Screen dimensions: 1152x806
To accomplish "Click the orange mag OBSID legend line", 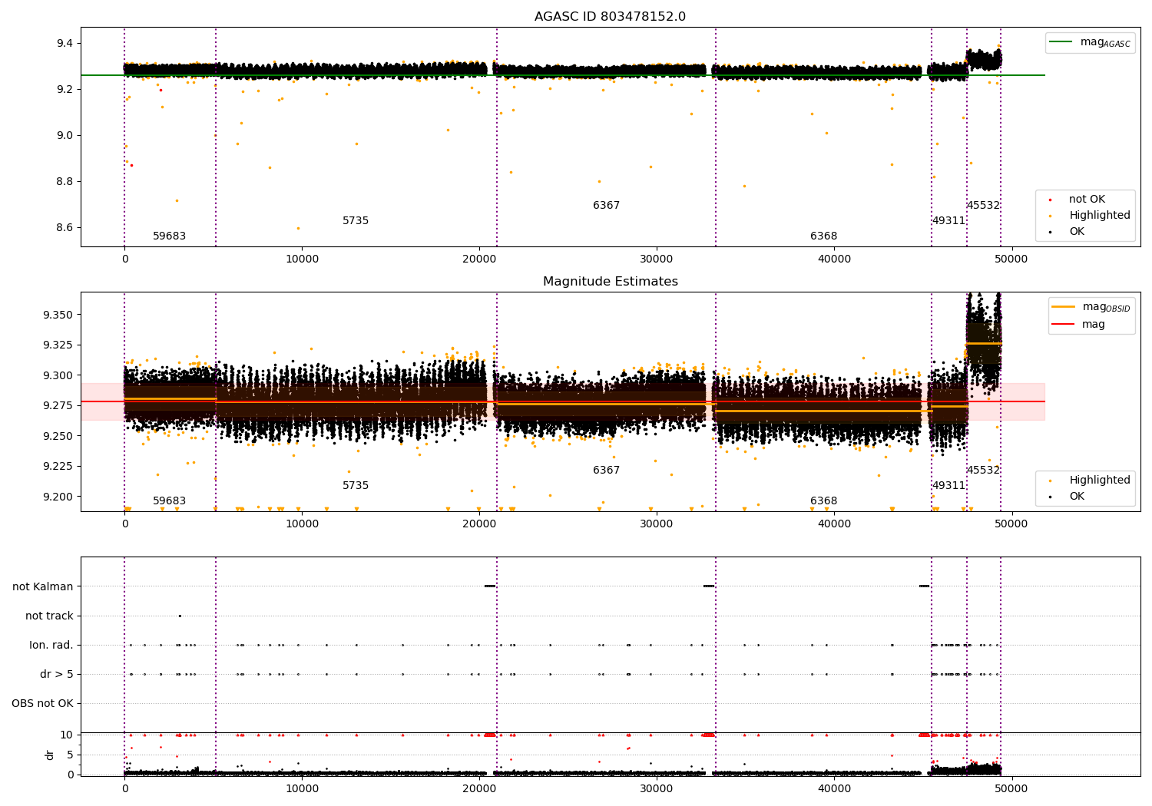I will (1064, 307).
